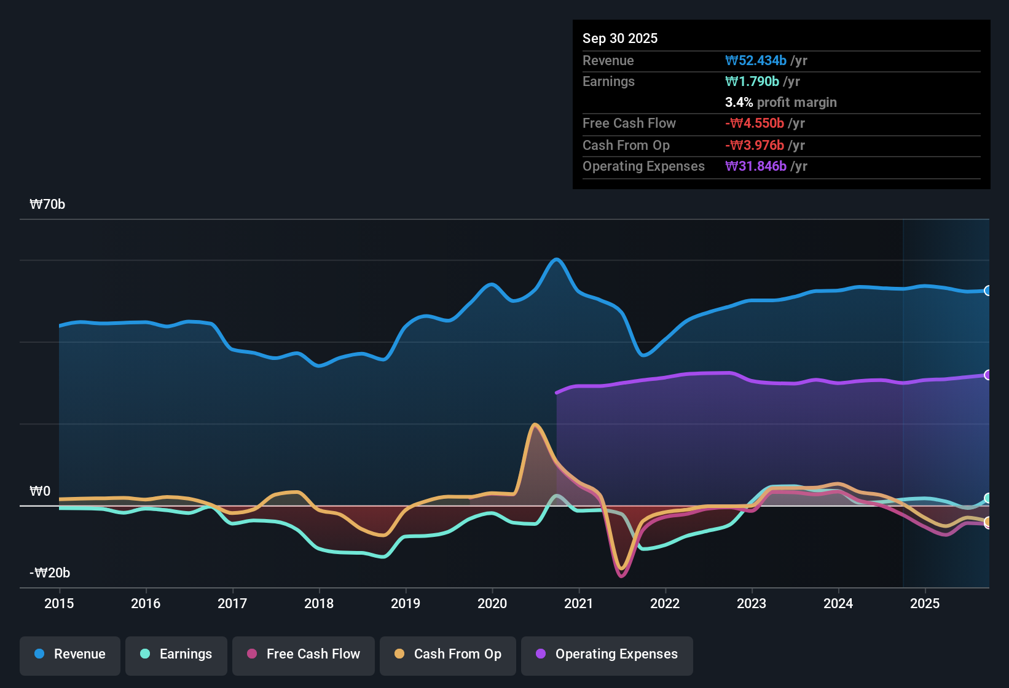This screenshot has height=688, width=1009.
Task: Click the purple Operating Expenses legend dot
Action: 541,654
